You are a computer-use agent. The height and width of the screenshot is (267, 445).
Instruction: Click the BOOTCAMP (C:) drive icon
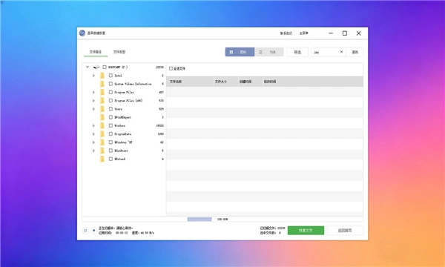pyautogui.click(x=96, y=67)
